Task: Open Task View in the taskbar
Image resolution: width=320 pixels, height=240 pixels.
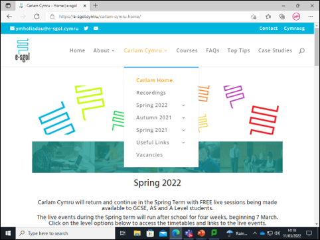Action: (122, 233)
